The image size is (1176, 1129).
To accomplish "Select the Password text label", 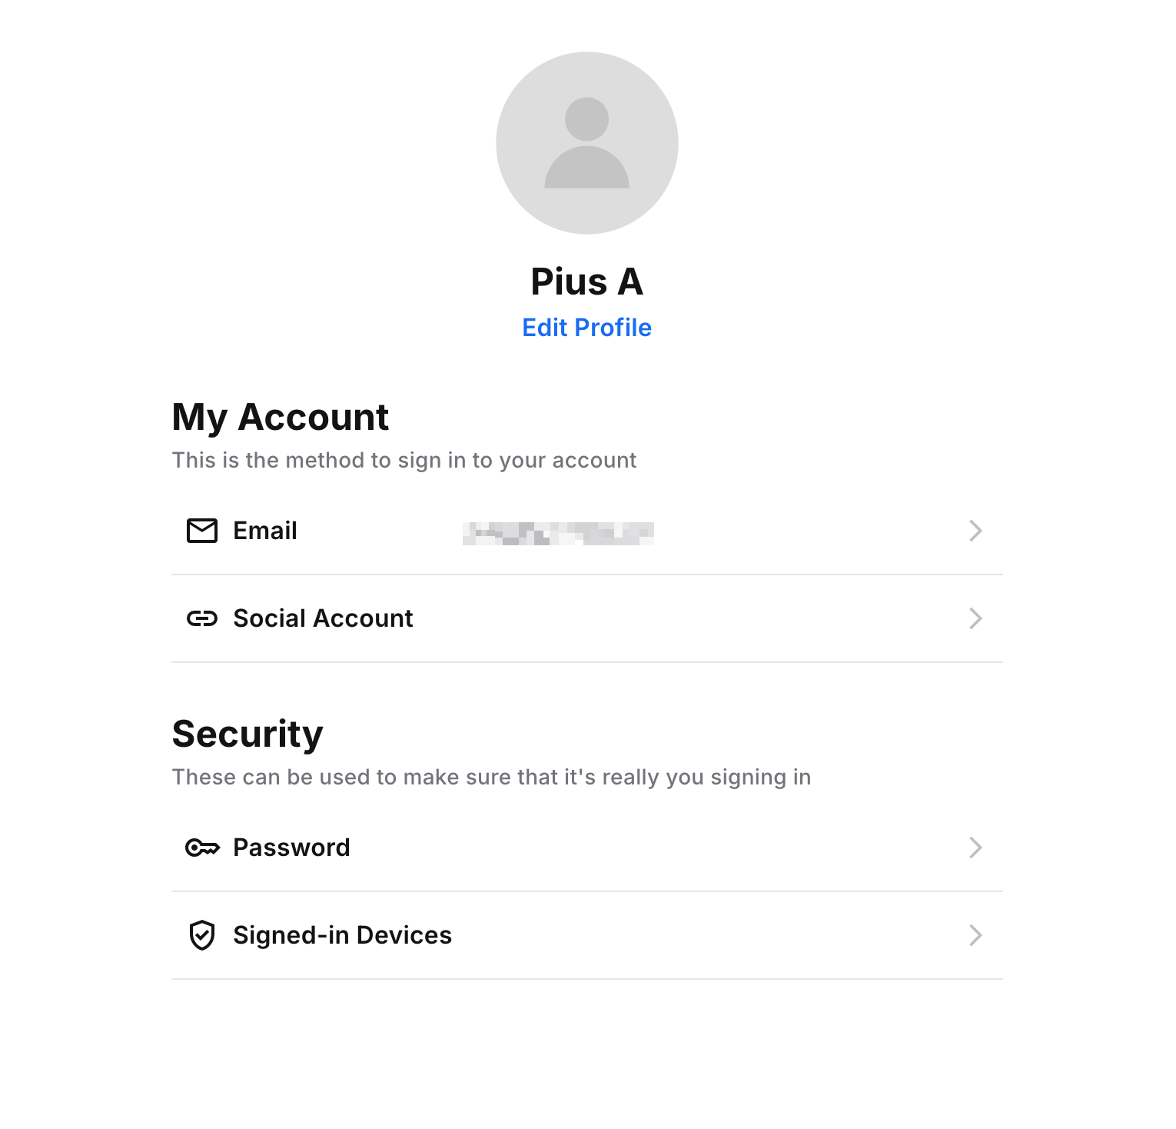I will pos(291,848).
